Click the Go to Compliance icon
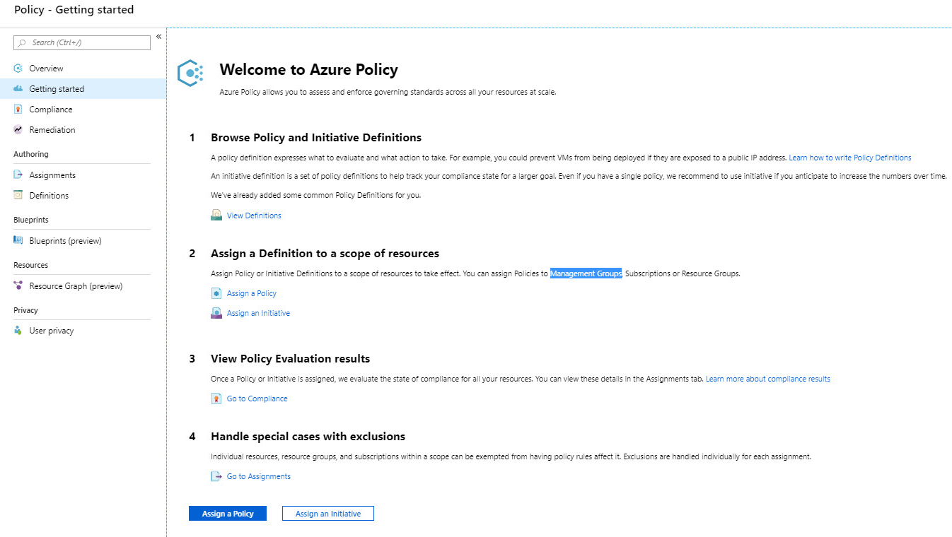The width and height of the screenshot is (952, 537). click(216, 399)
